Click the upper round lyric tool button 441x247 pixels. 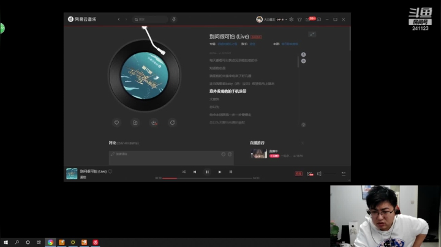click(x=303, y=54)
